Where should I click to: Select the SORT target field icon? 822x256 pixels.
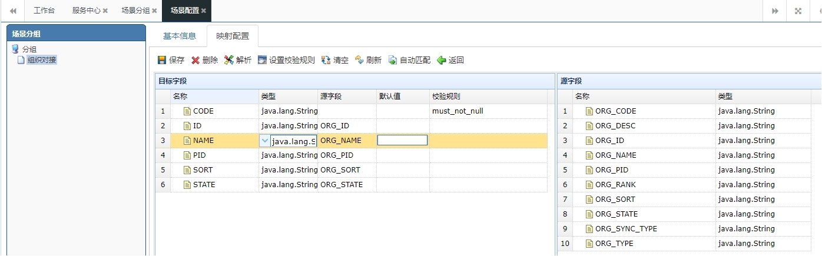187,170
